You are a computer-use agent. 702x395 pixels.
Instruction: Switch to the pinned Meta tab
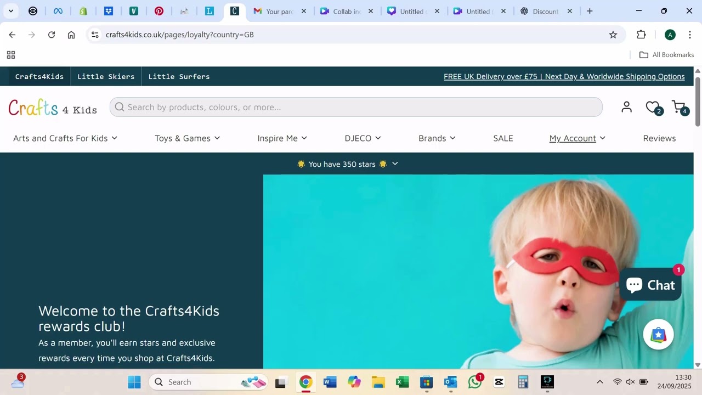[x=58, y=11]
